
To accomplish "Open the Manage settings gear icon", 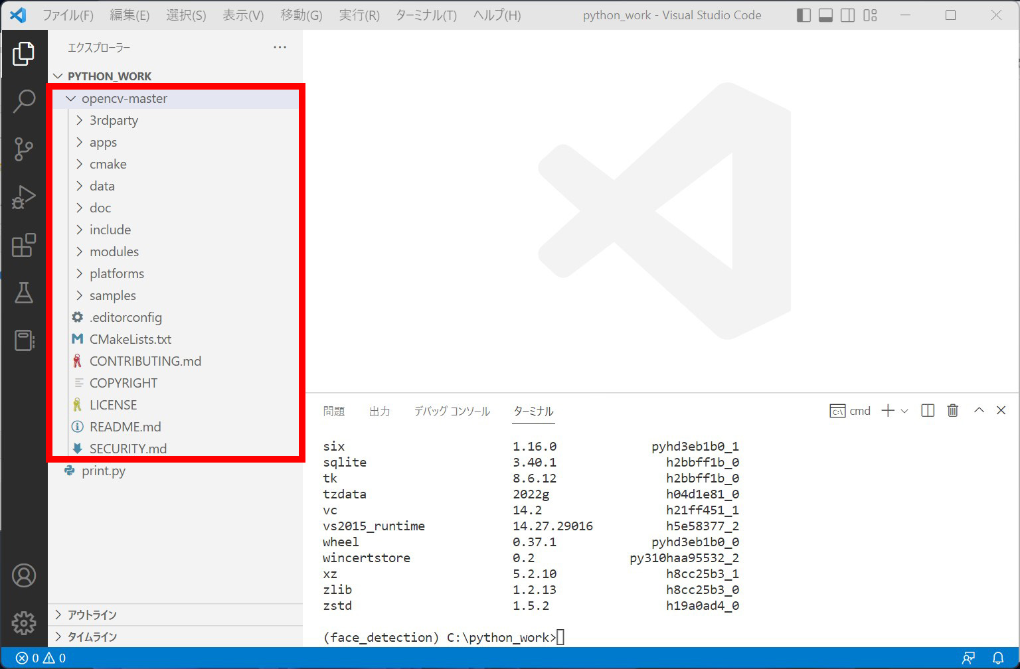I will (25, 623).
